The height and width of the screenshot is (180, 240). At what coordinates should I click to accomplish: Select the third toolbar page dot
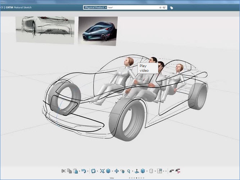coord(134,178)
